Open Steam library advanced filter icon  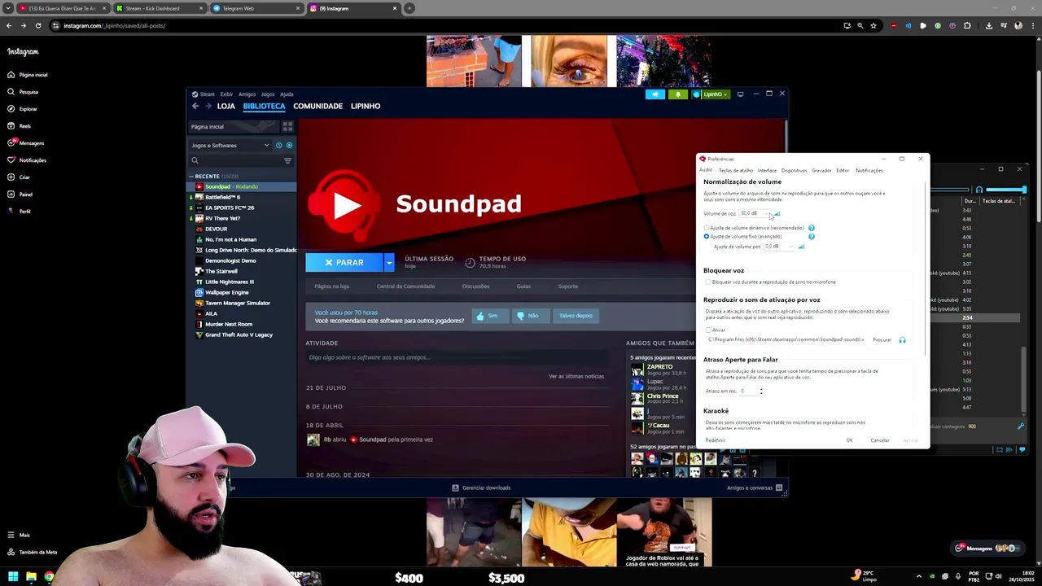click(x=287, y=161)
